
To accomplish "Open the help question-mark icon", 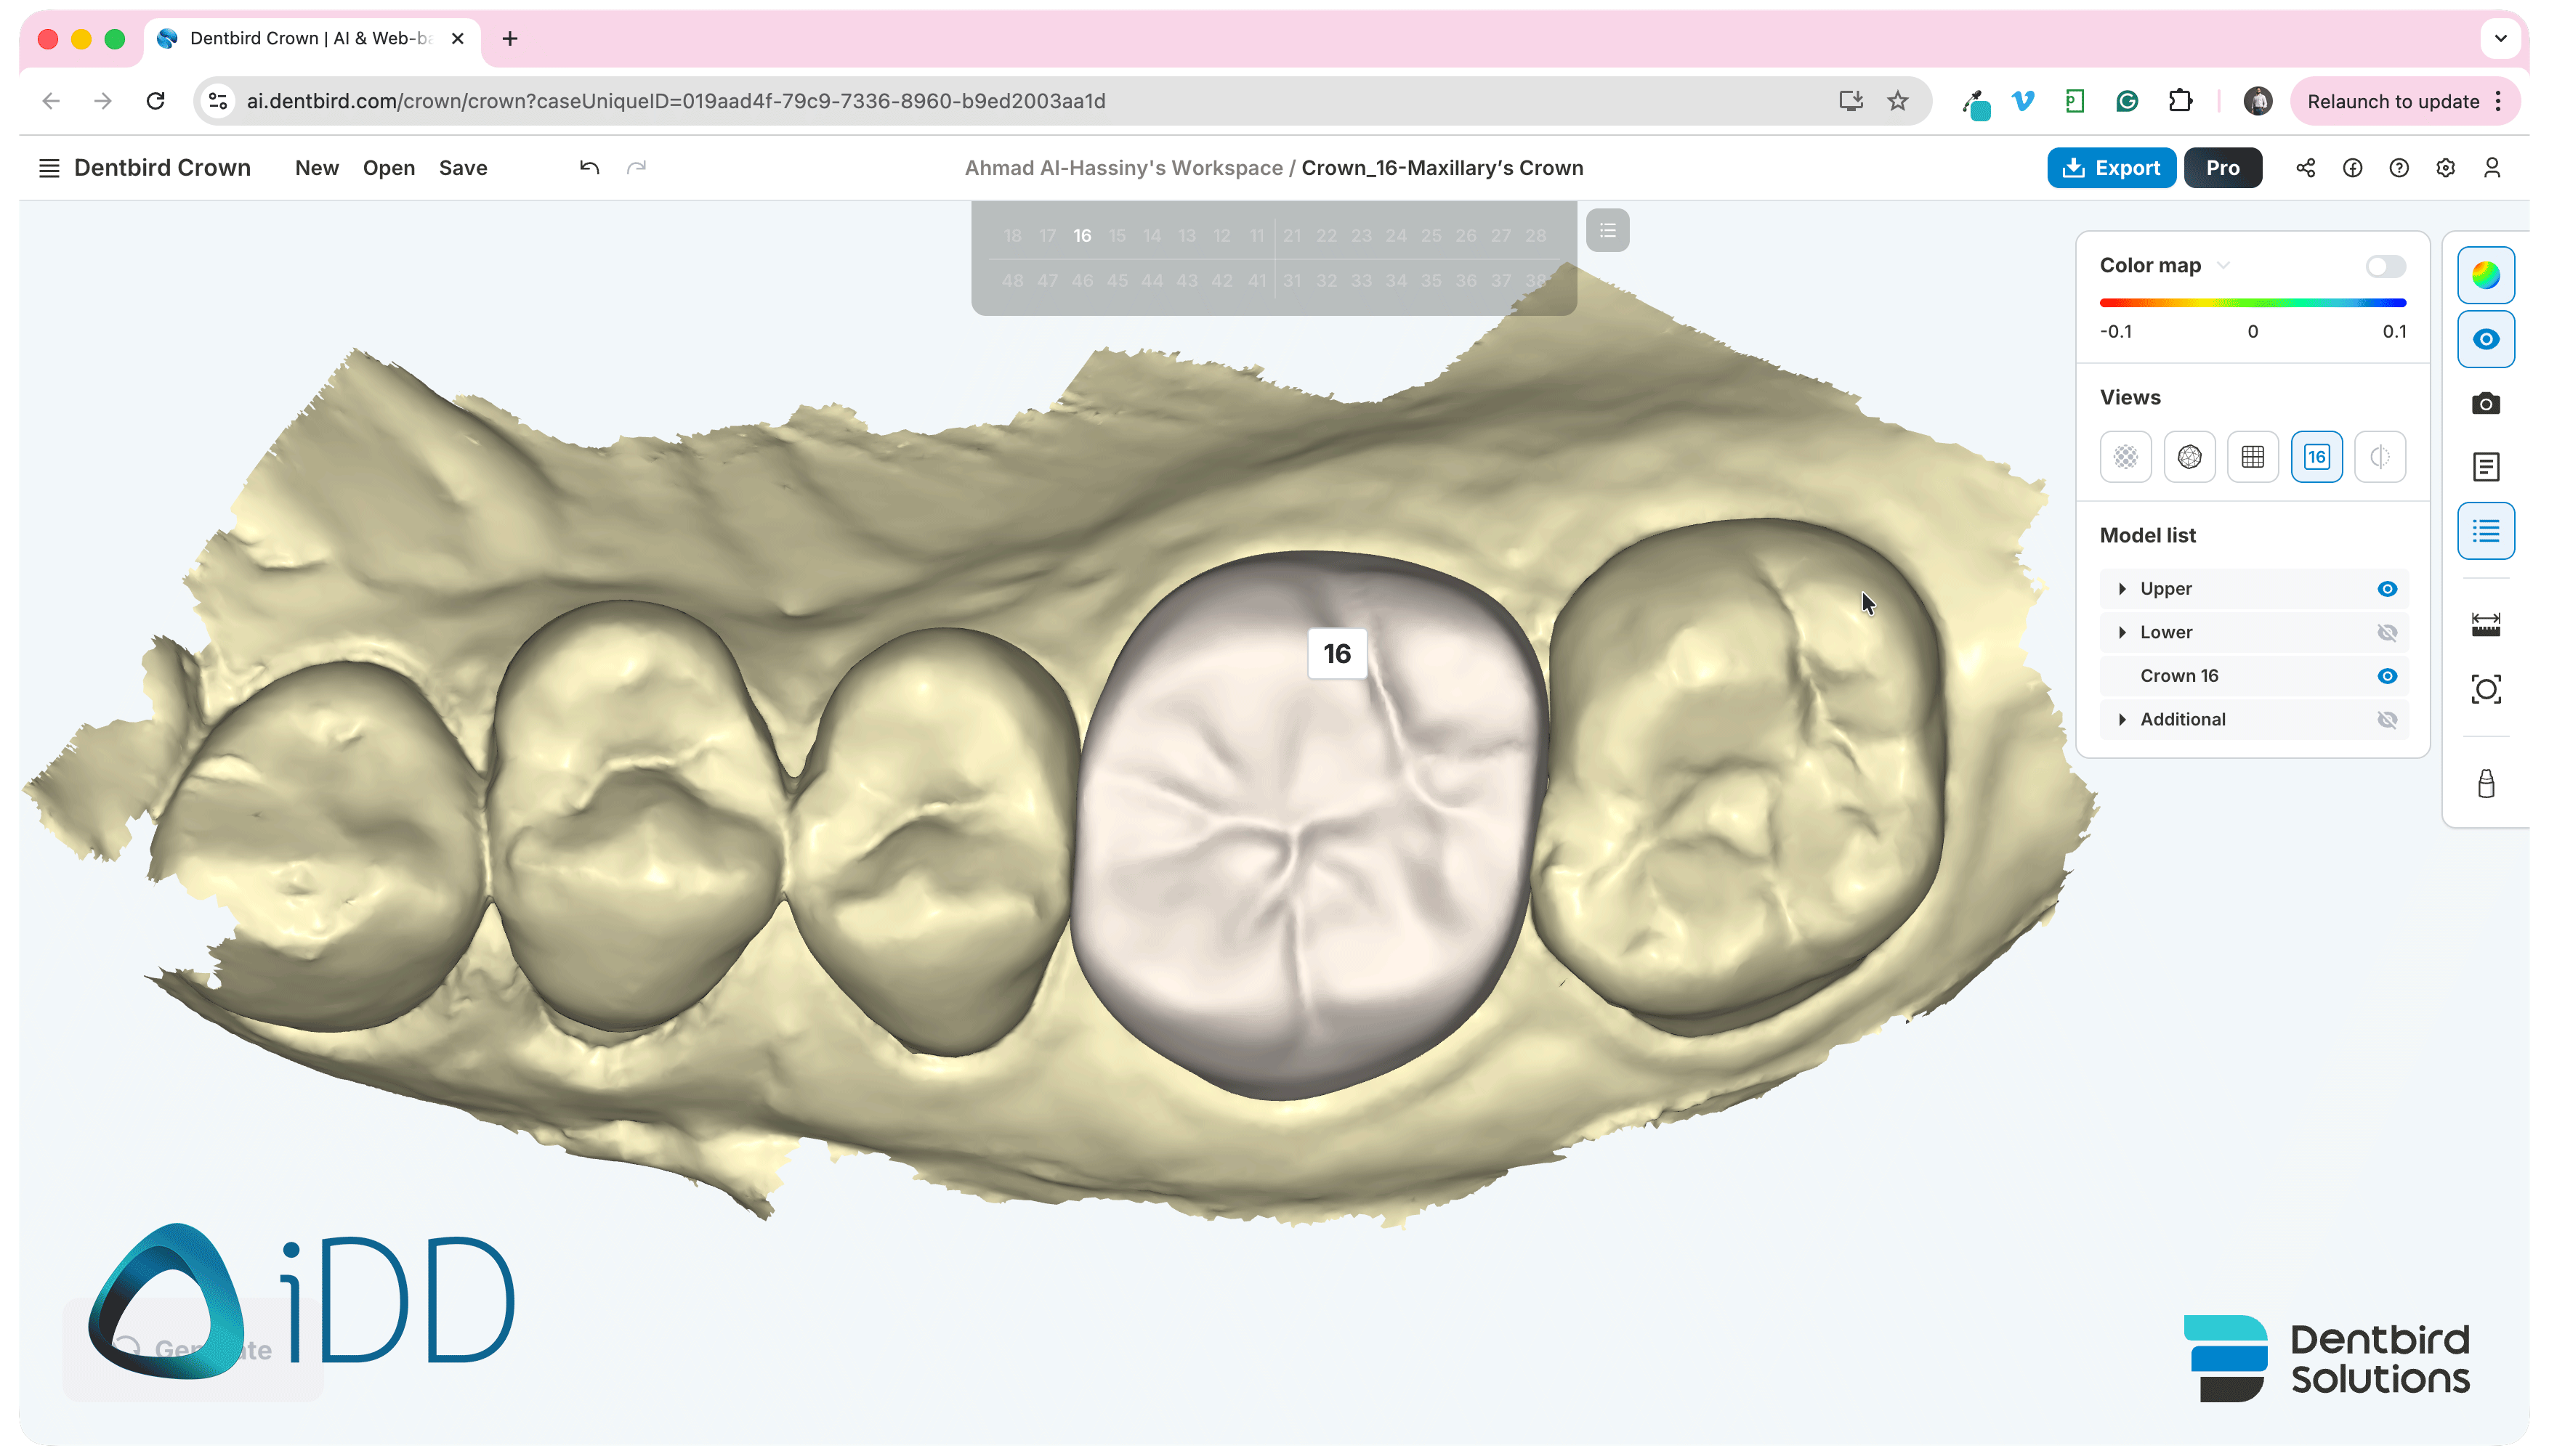I will (x=2399, y=168).
